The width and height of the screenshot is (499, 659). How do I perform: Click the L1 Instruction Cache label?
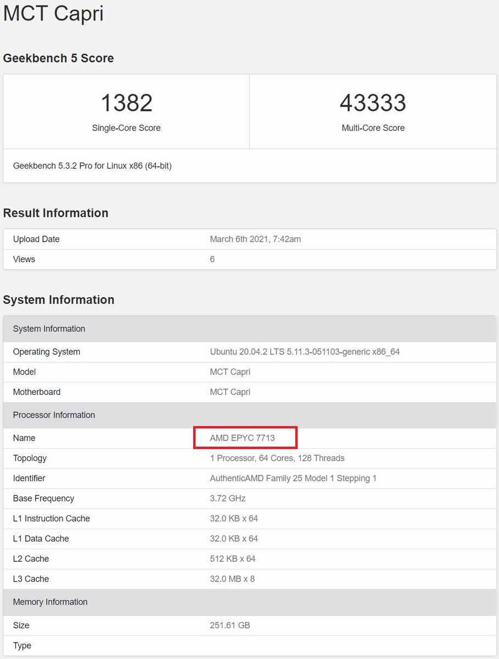[52, 518]
